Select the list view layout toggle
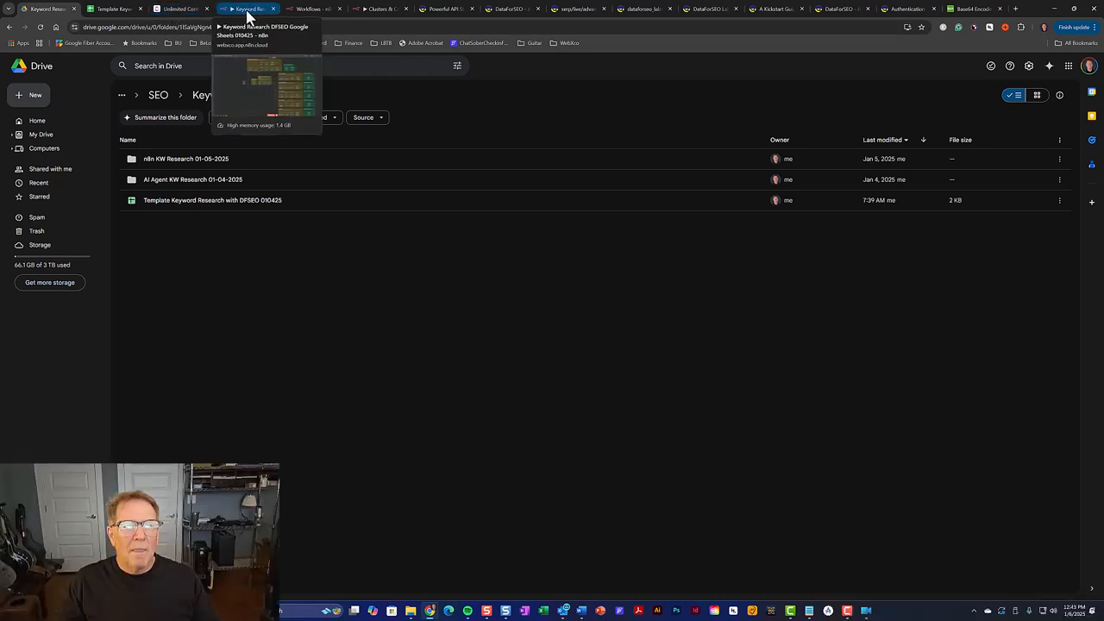Viewport: 1104px width, 621px height. coord(1013,95)
